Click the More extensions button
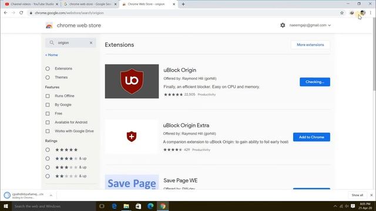Image resolution: width=376 pixels, height=211 pixels. click(x=310, y=45)
